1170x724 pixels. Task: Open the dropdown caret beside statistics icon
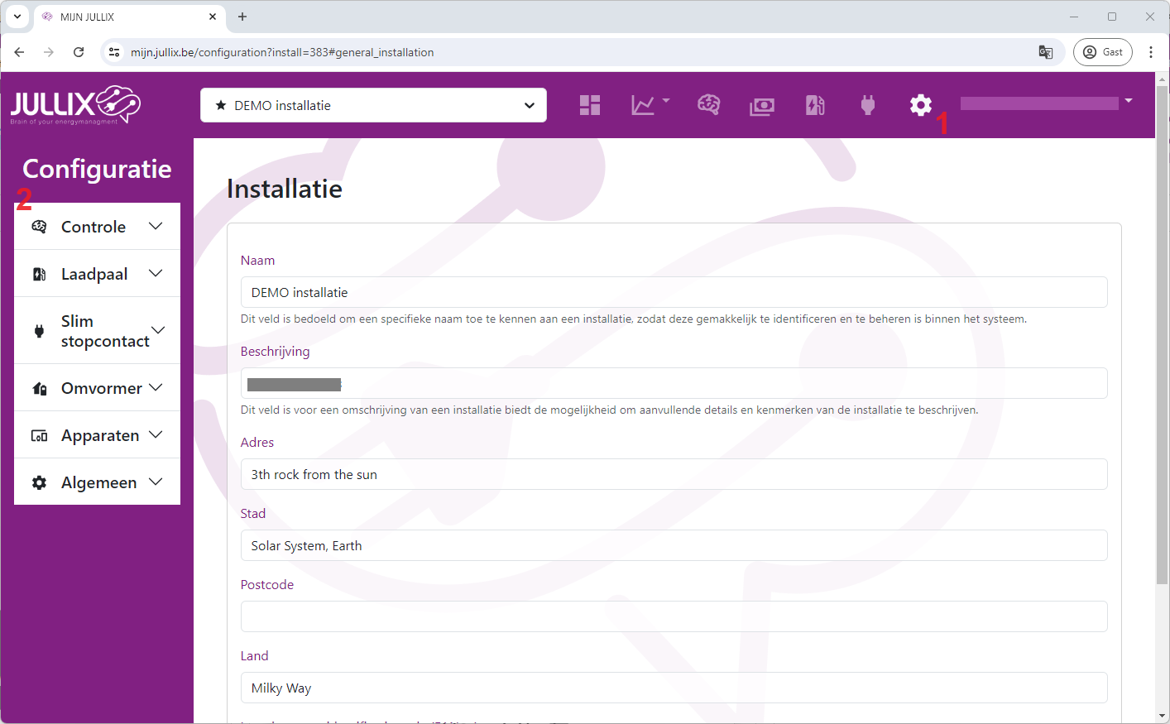coord(666,101)
